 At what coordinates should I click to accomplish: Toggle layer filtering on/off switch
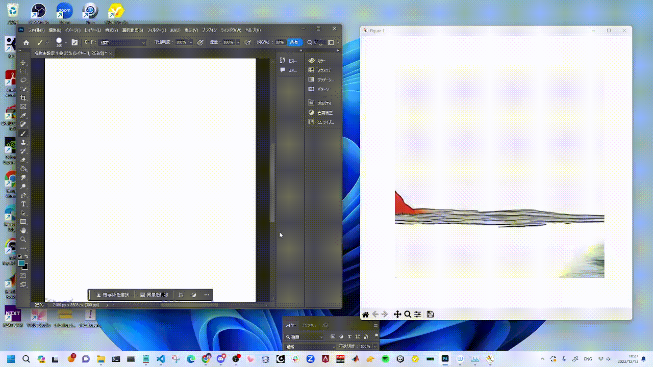coord(376,336)
